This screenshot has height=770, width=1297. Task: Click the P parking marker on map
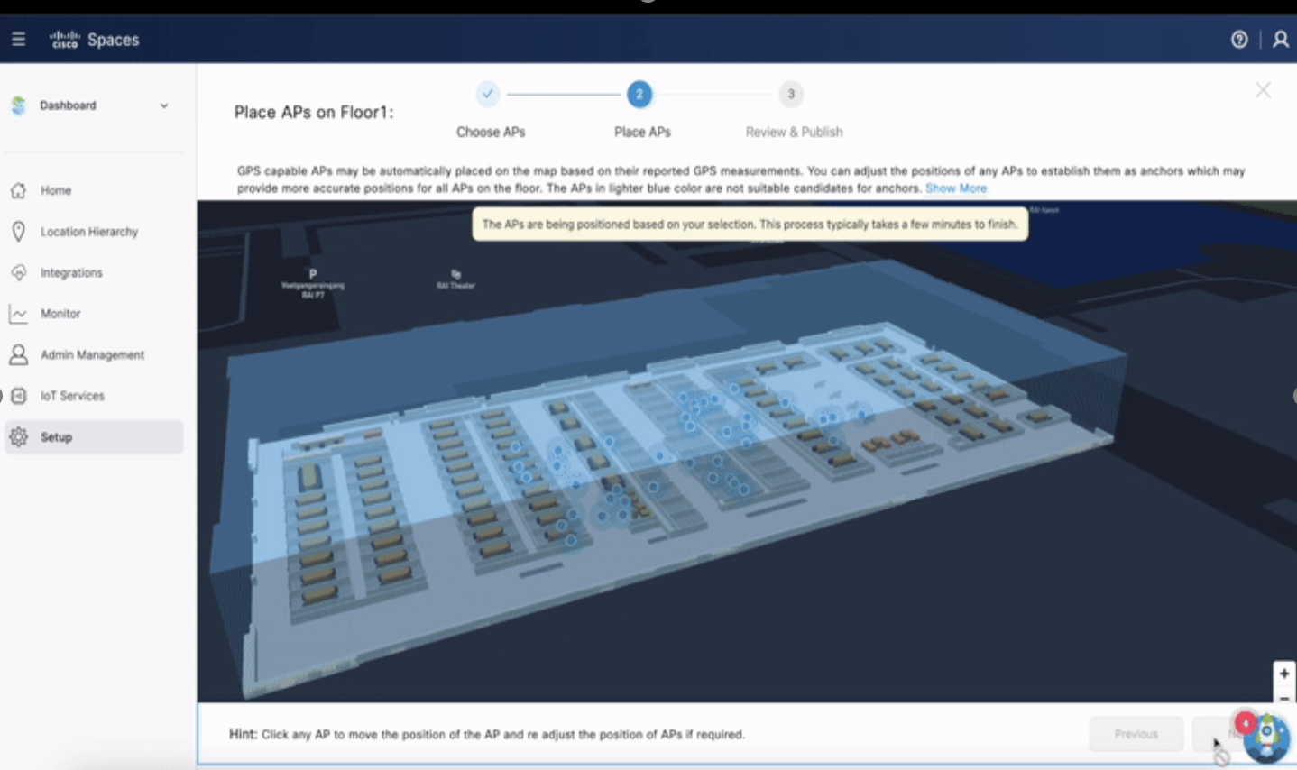(313, 274)
